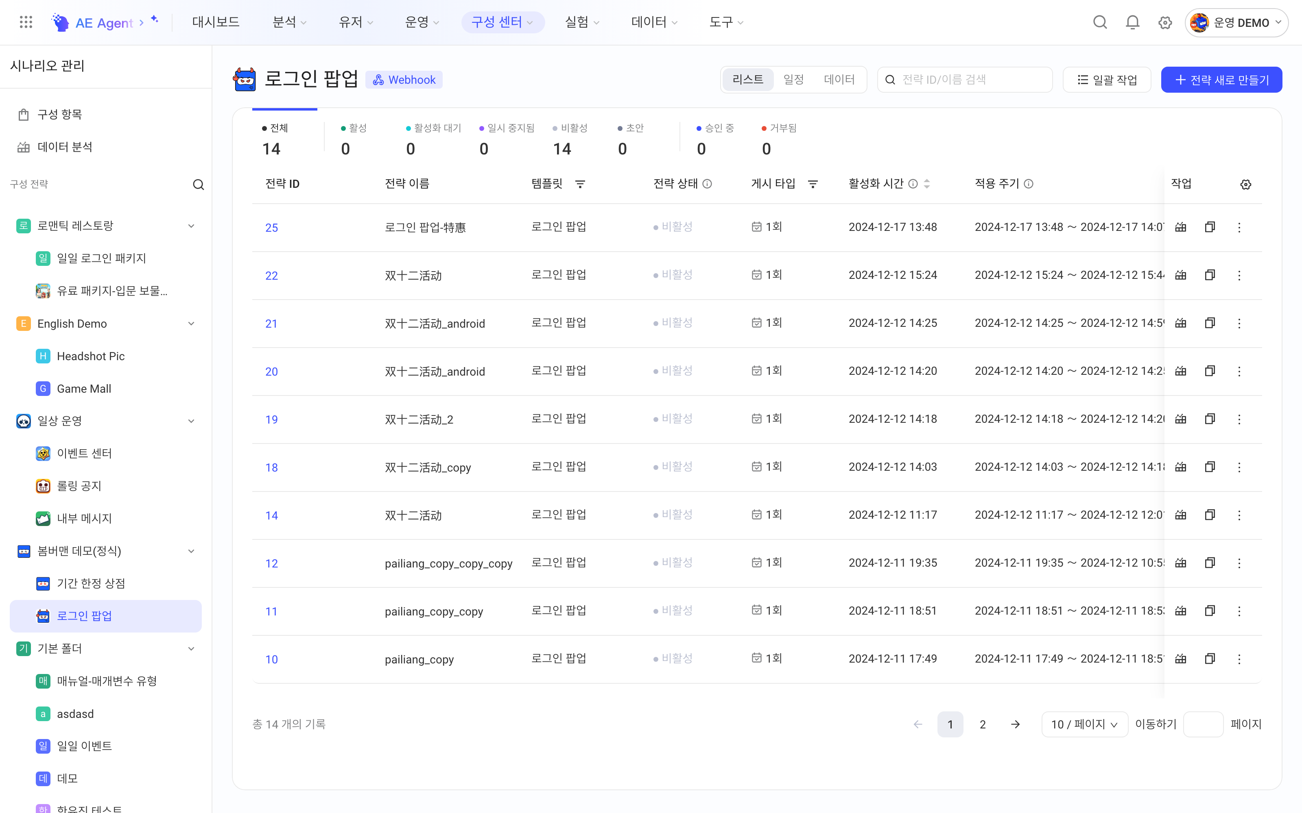1302x813 pixels.
Task: Show apply period info icon
Action: tap(1028, 184)
